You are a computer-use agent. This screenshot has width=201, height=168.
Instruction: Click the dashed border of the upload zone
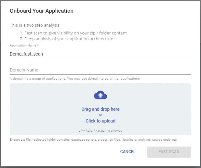pos(100,84)
